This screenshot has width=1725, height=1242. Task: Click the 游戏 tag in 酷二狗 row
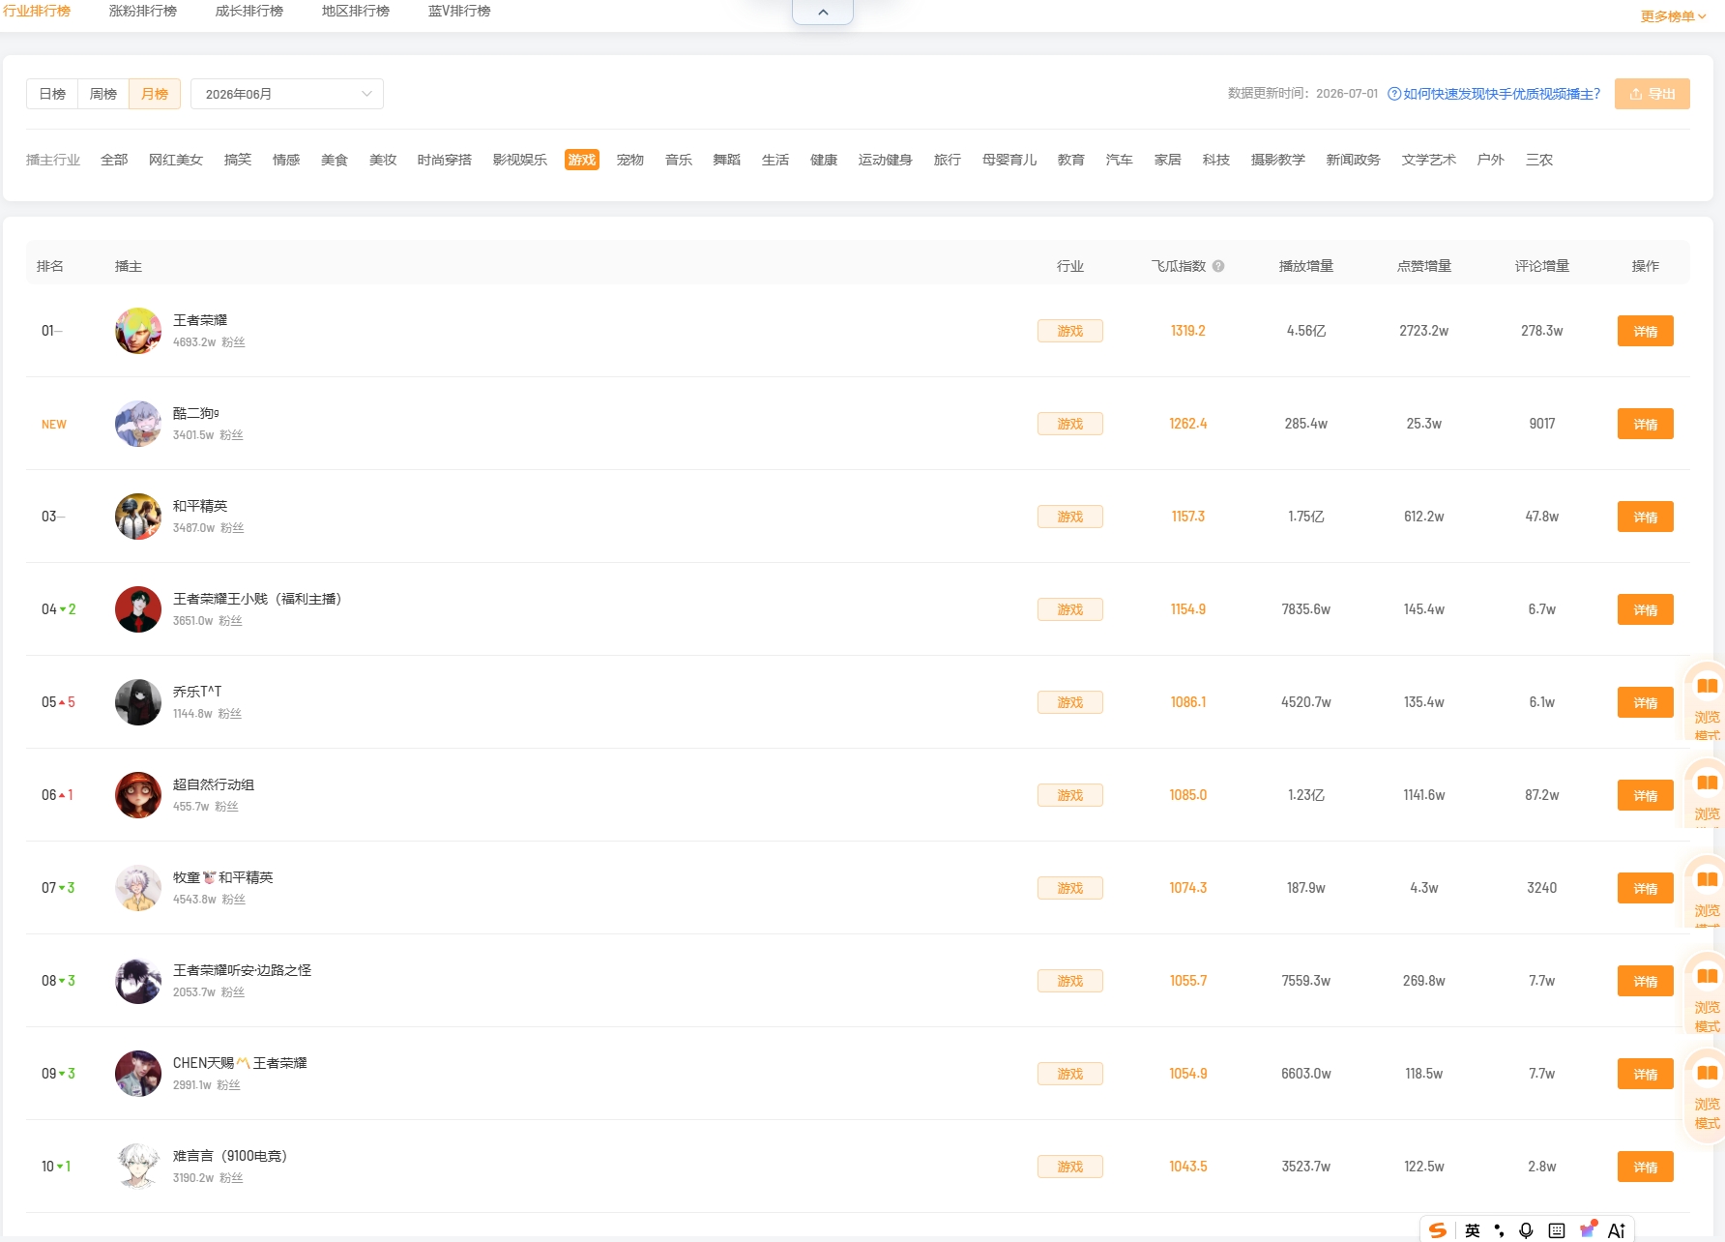(1070, 424)
